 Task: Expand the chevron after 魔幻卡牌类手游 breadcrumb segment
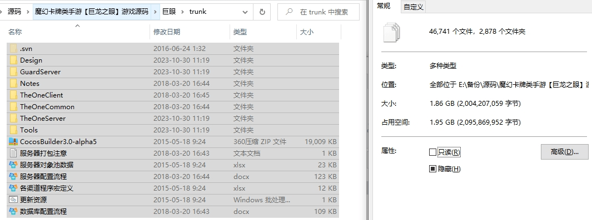(x=156, y=12)
